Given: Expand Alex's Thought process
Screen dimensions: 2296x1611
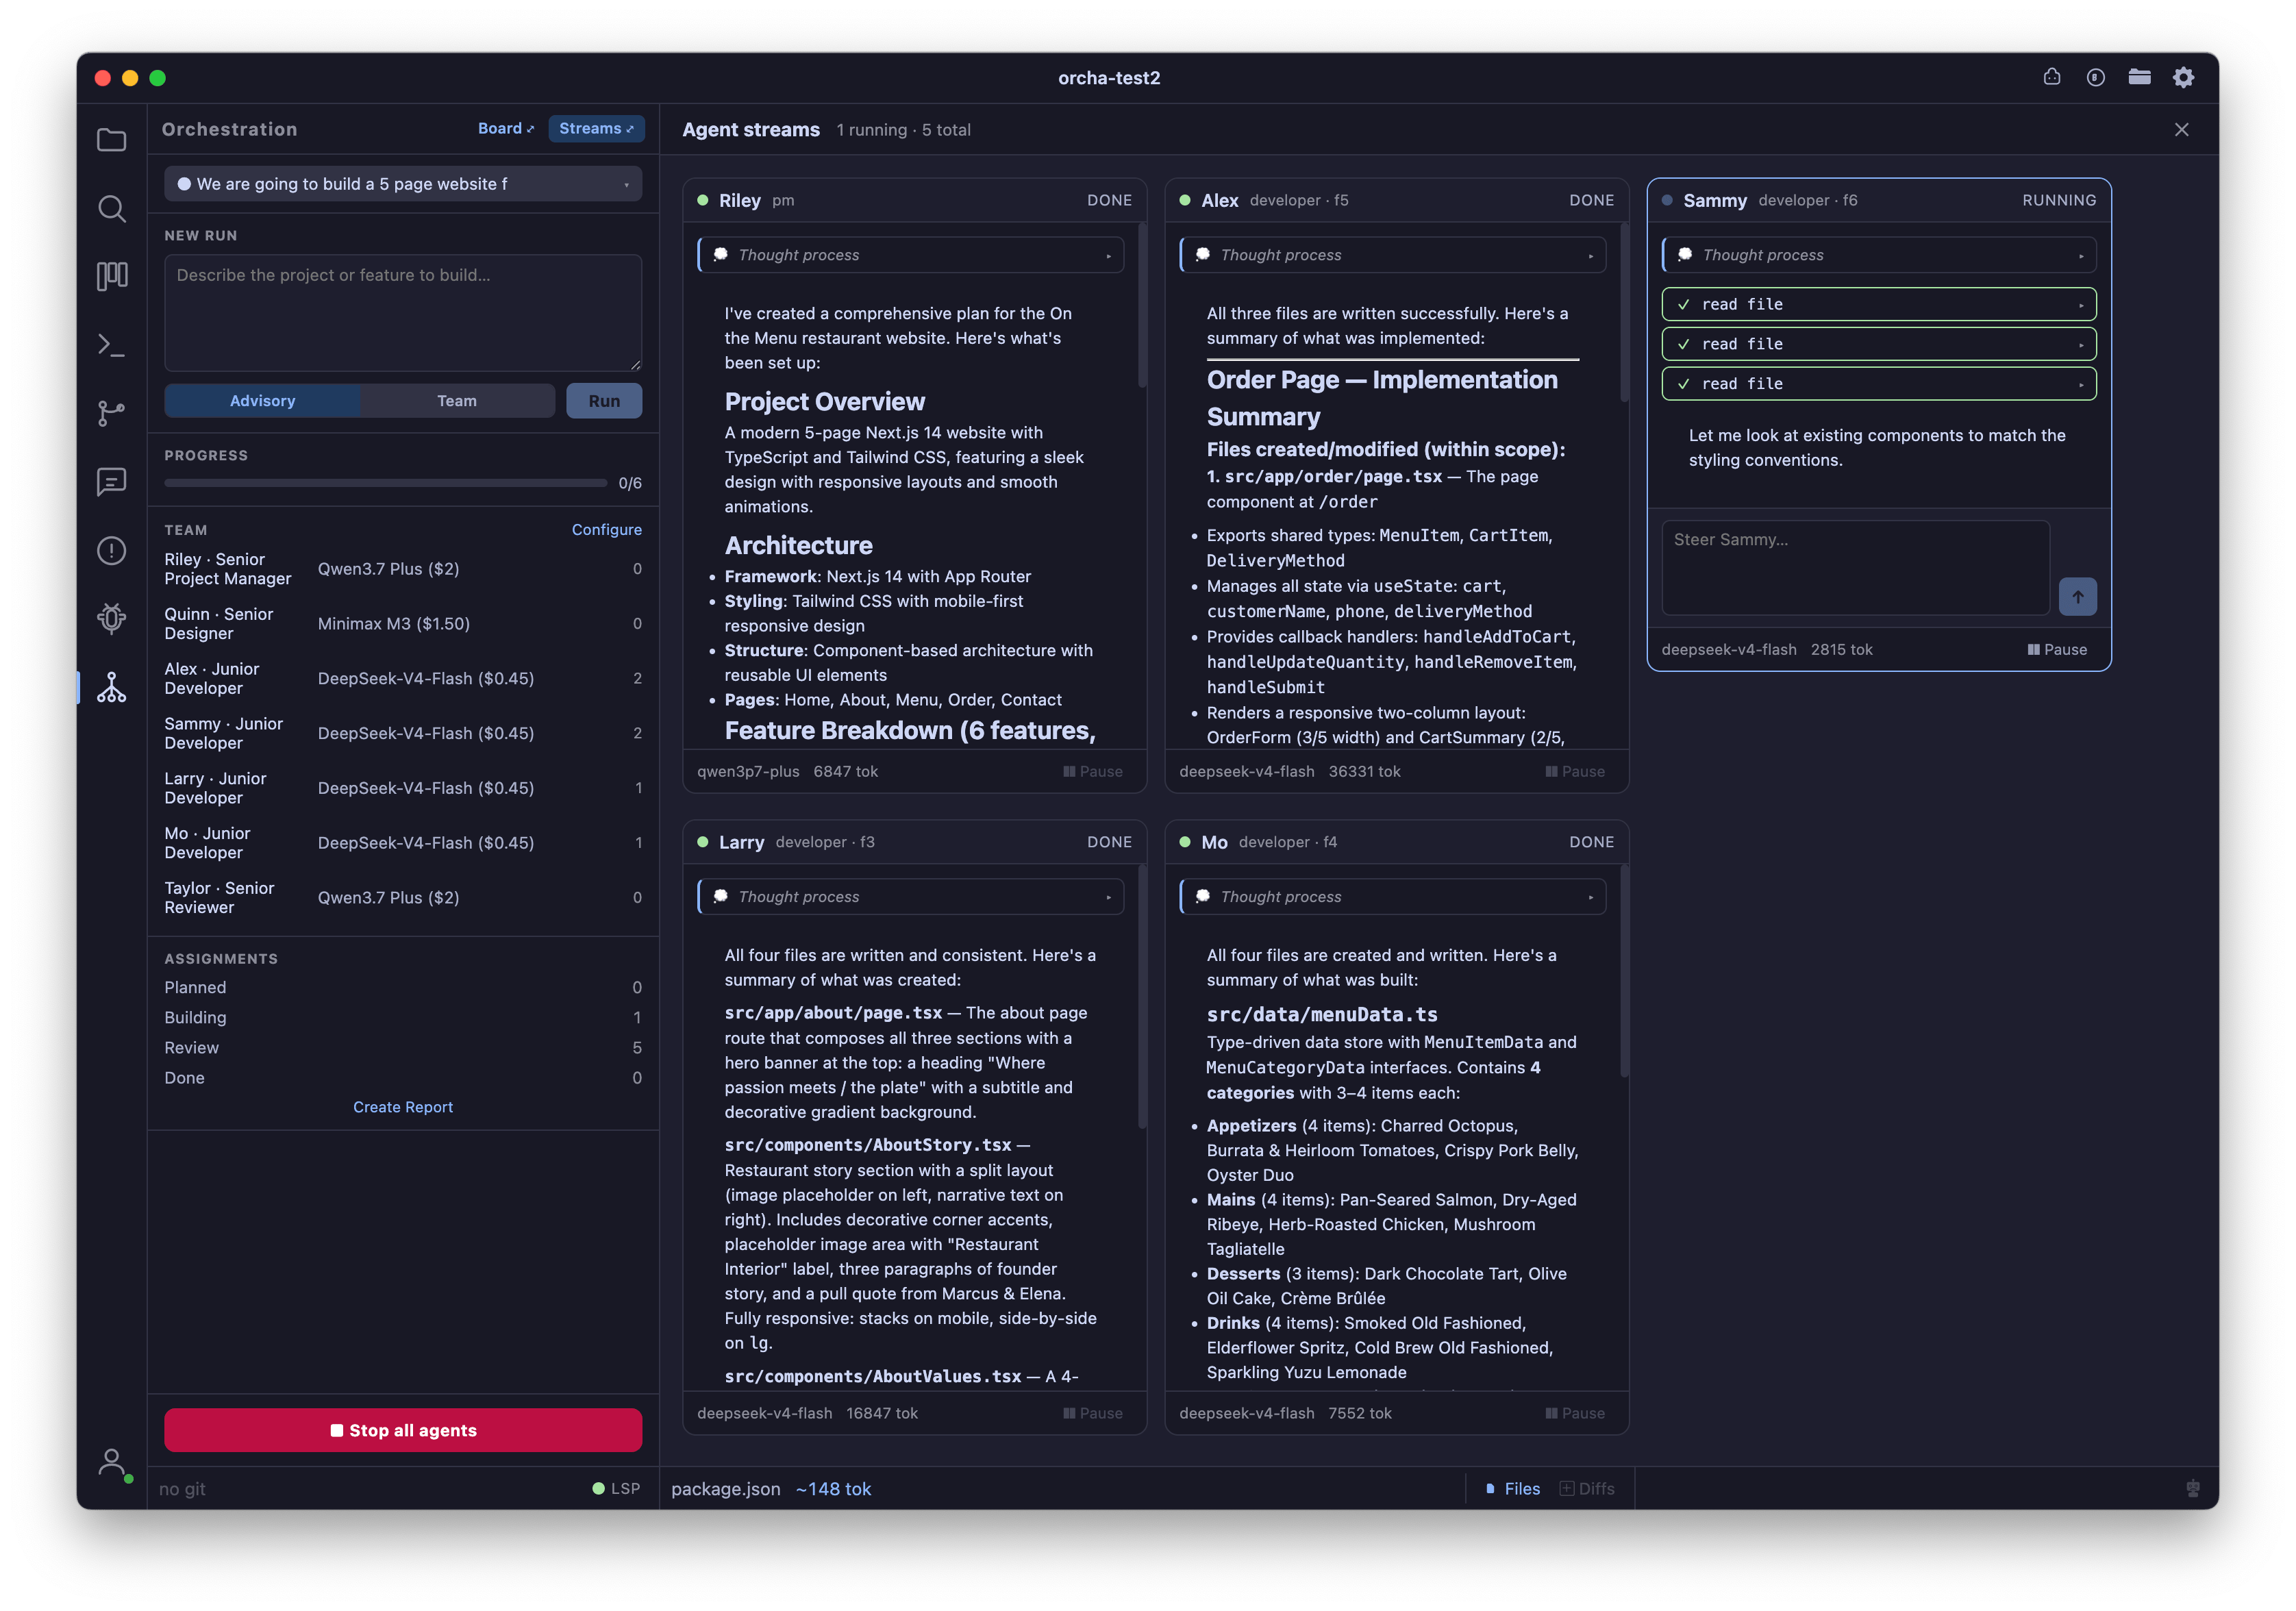Looking at the screenshot, I should pyautogui.click(x=1393, y=255).
